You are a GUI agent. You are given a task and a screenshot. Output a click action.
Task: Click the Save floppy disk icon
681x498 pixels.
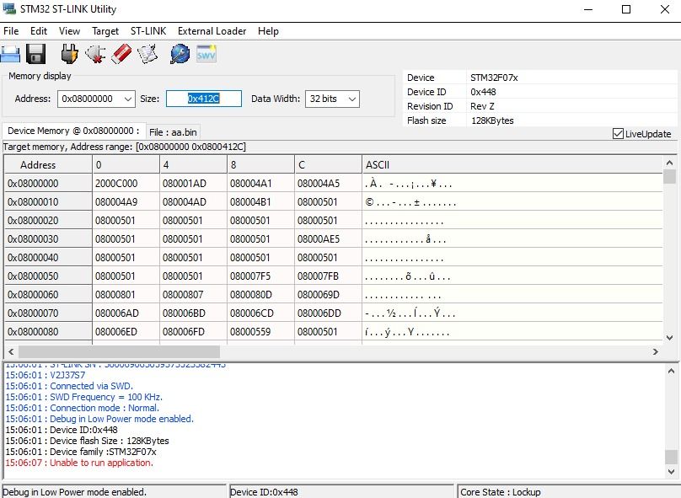(x=36, y=54)
